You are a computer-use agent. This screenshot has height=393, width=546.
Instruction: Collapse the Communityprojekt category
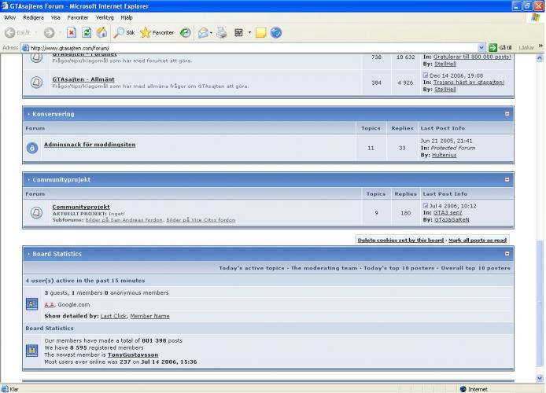507,179
